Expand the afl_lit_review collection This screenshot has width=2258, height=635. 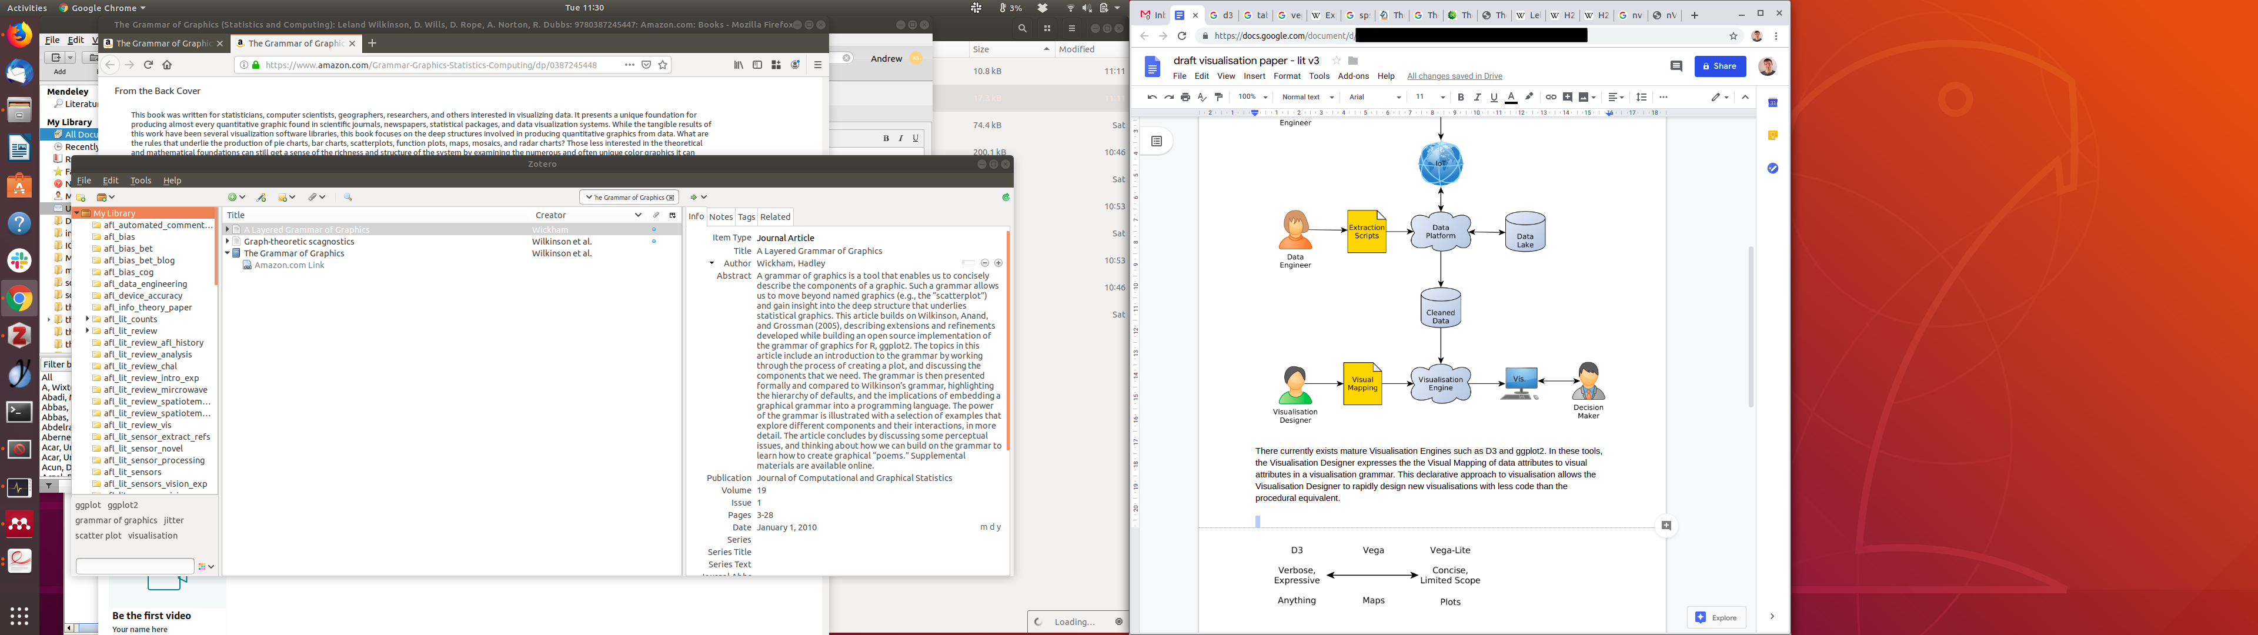pyautogui.click(x=87, y=330)
